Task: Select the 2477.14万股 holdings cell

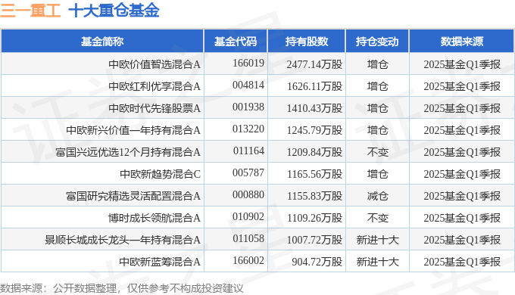Action: click(x=314, y=64)
